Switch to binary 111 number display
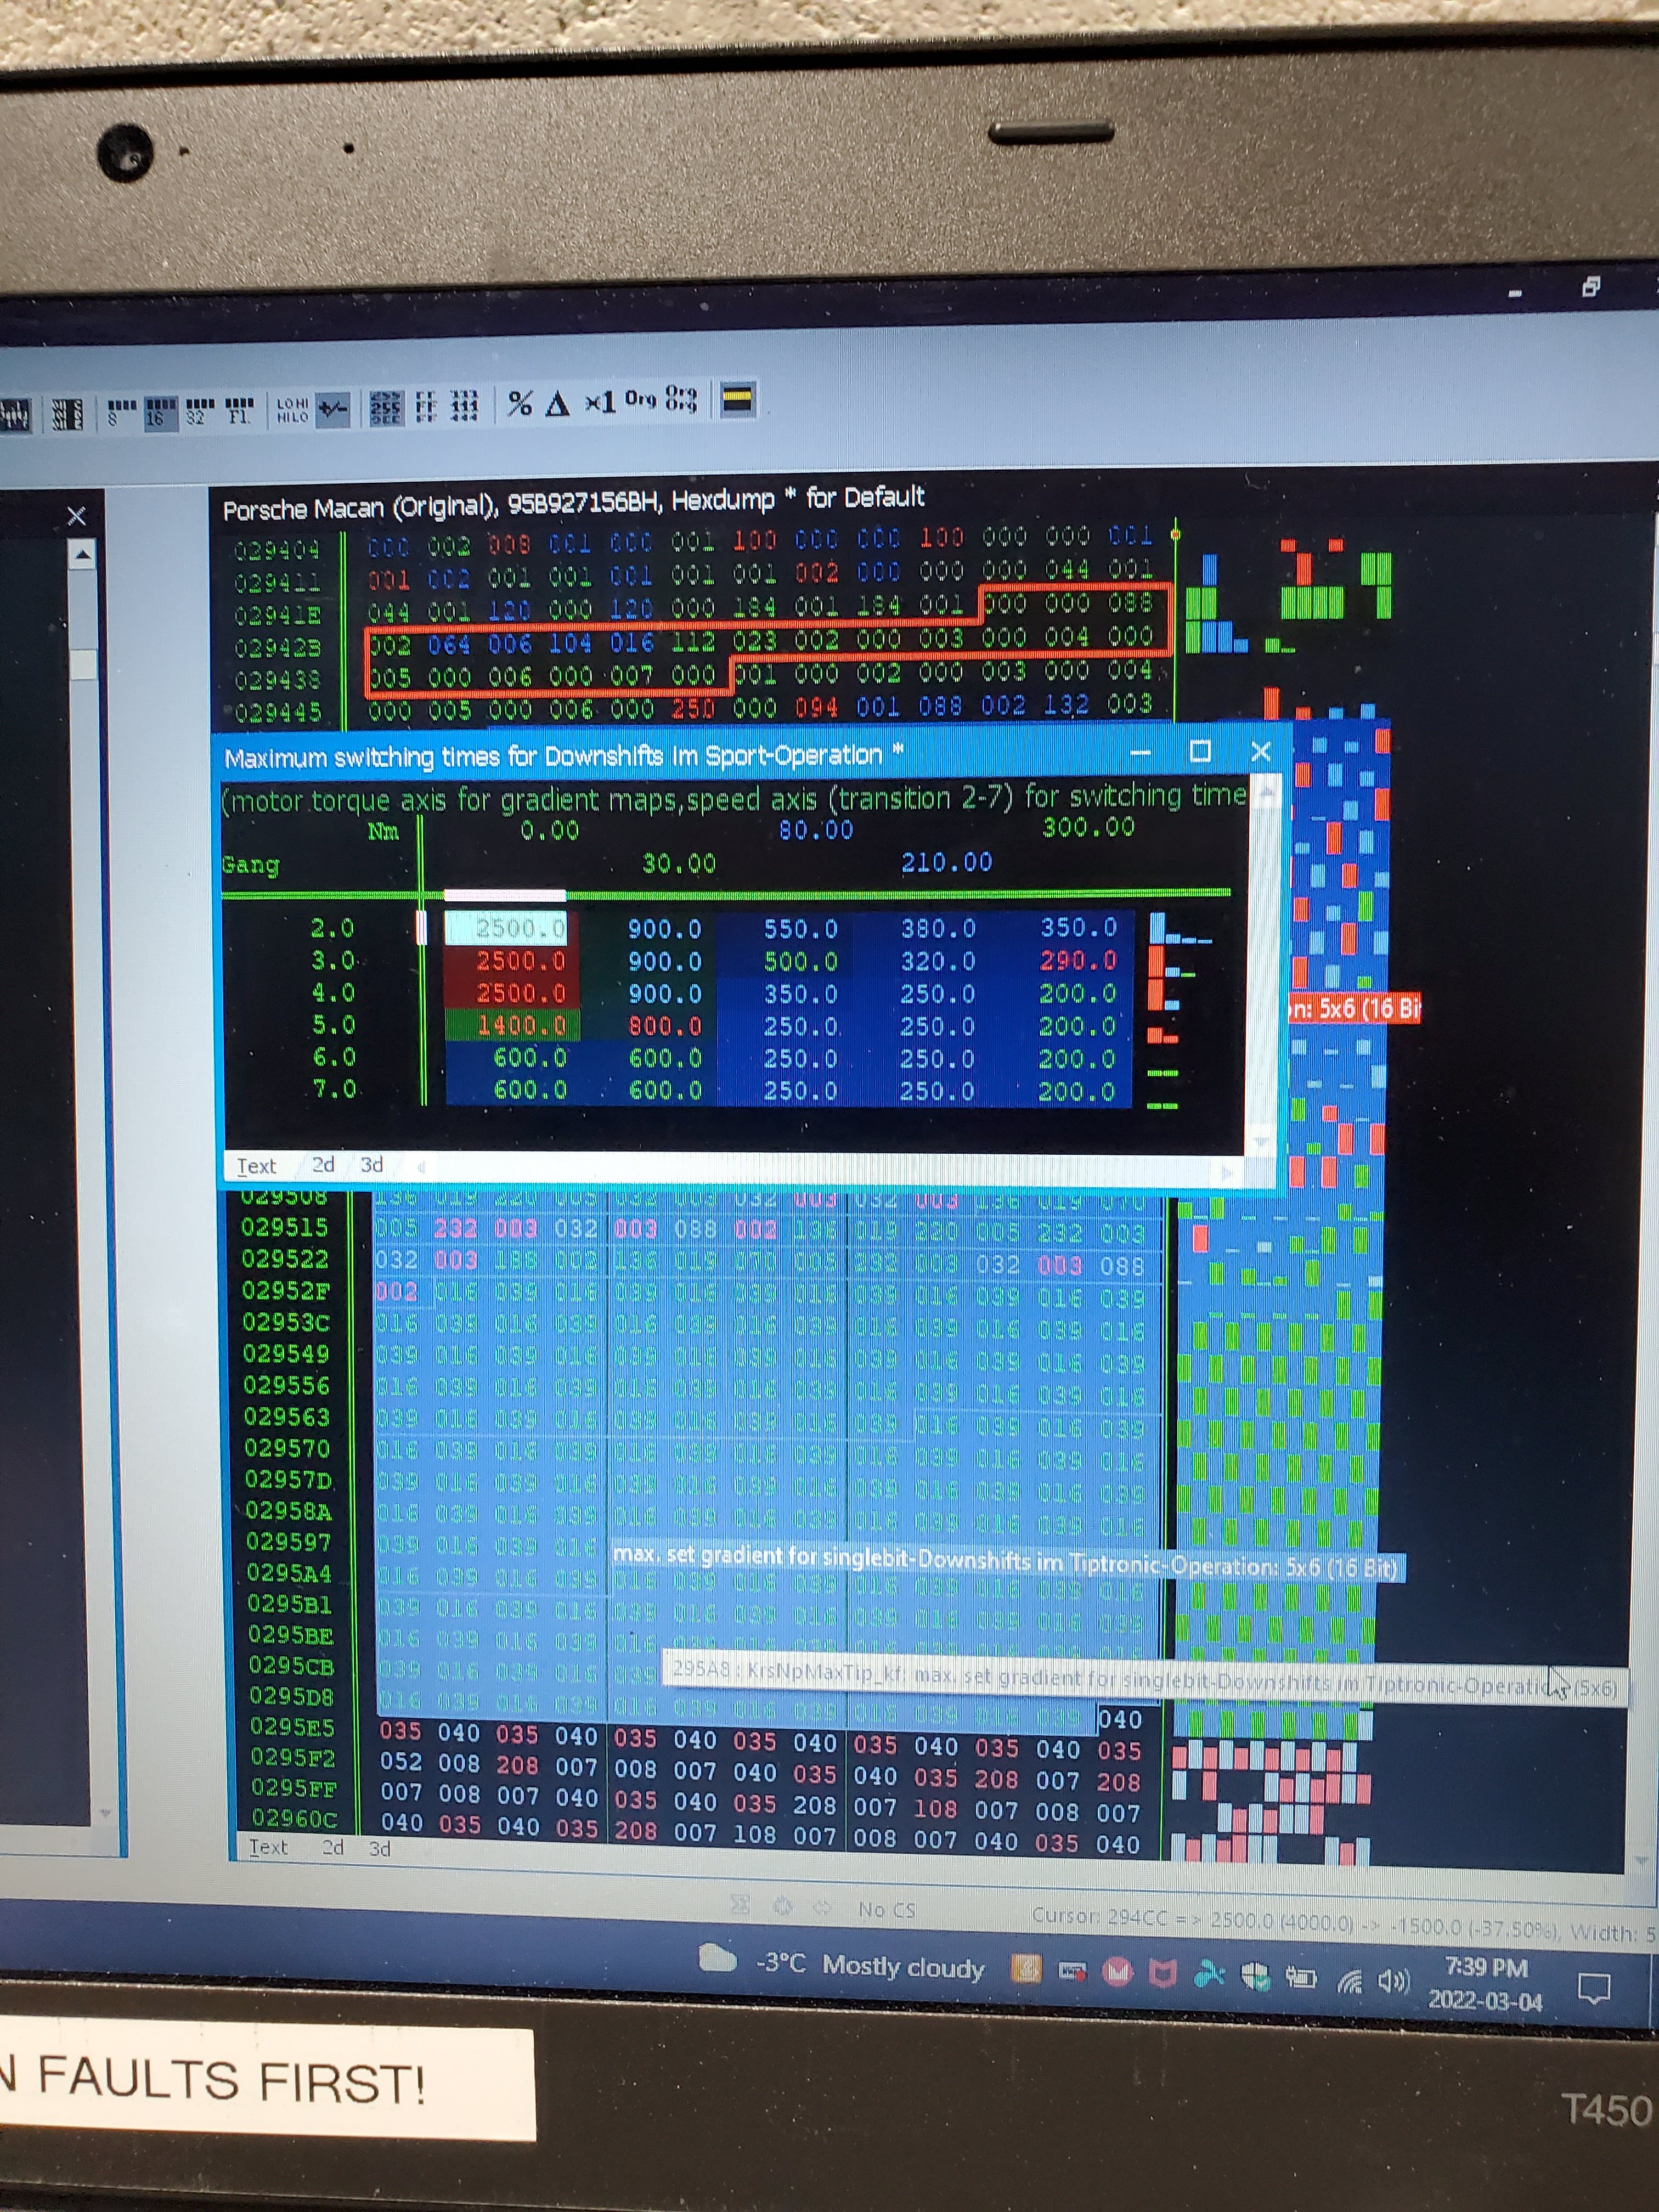The image size is (1659, 2212). [464, 405]
